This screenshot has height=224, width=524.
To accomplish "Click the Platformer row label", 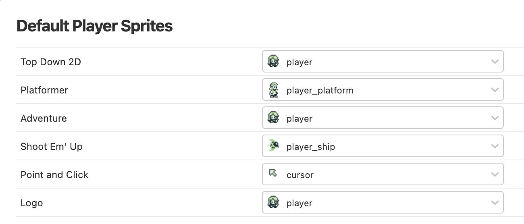I will pyautogui.click(x=44, y=90).
